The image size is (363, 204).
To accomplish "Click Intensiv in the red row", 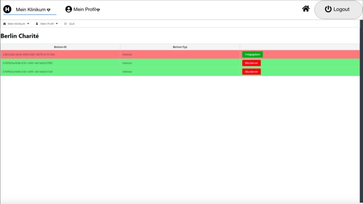I will point(127,54).
